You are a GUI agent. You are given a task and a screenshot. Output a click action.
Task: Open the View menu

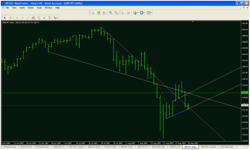[14, 8]
